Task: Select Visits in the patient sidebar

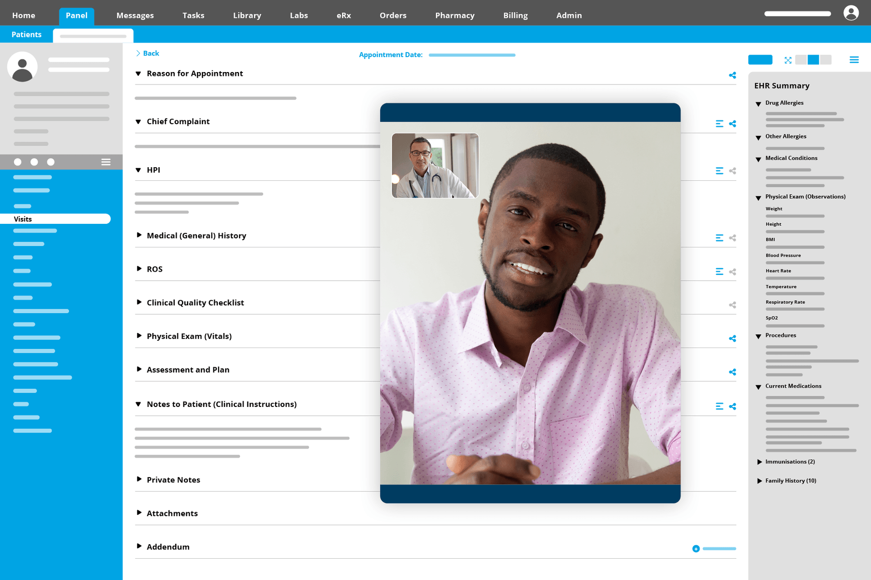Action: pyautogui.click(x=23, y=219)
